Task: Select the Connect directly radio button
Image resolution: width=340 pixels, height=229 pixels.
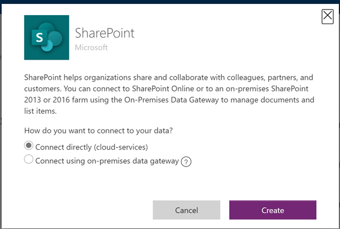Action: pos(28,146)
